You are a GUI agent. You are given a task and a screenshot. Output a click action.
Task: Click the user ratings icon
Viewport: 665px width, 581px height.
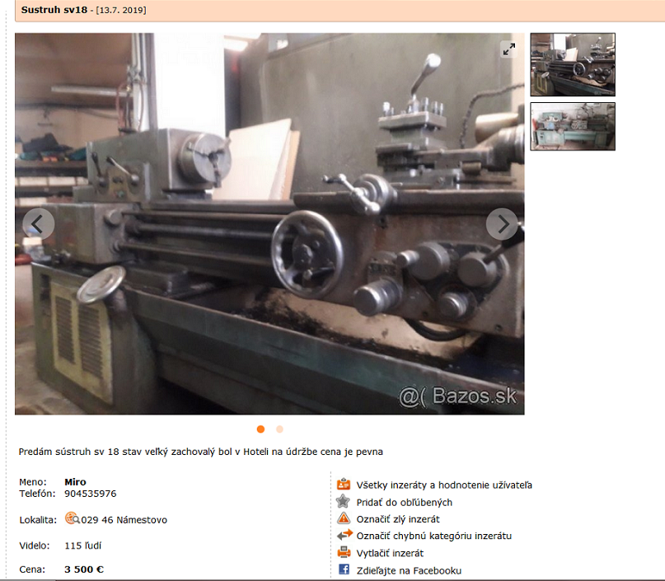(344, 485)
